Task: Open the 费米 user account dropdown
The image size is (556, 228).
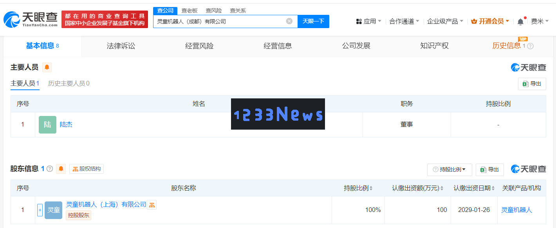Action: 540,21
